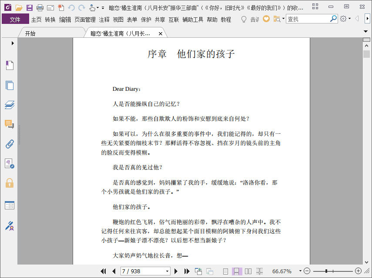Image resolution: width=372 pixels, height=278 pixels.
Task: Save the document with the purple disk icon
Action: tap(30, 7)
